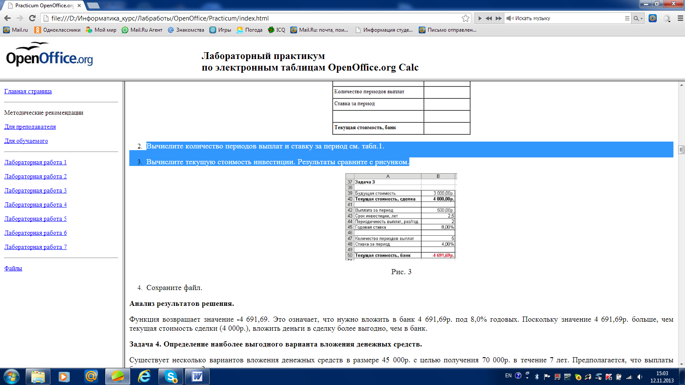Click the volume speaker tray icon

coord(640,377)
